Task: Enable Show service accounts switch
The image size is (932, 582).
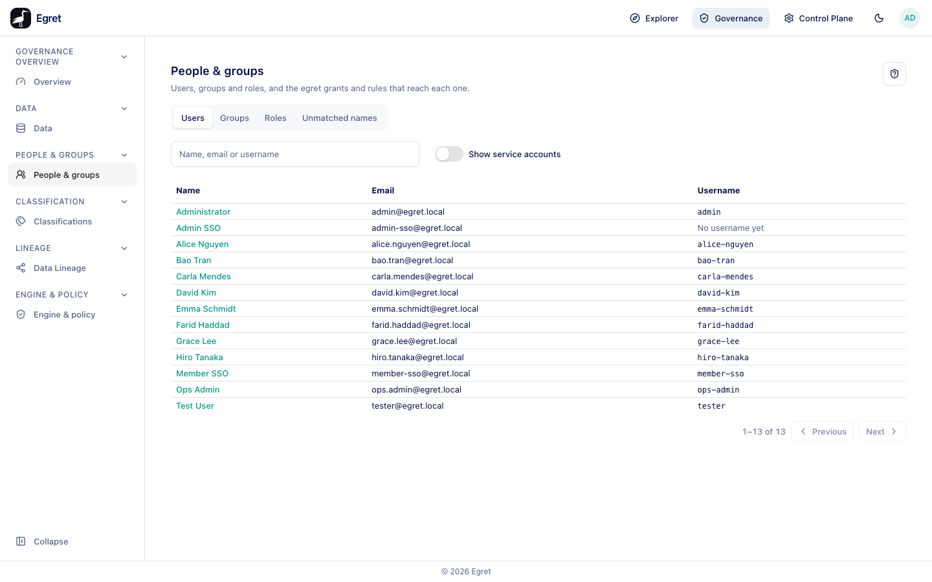Action: click(x=449, y=154)
